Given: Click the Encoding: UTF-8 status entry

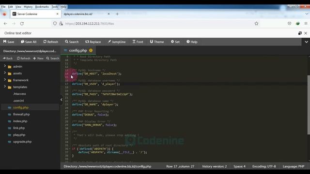Looking at the screenshot, I should point(264,166).
